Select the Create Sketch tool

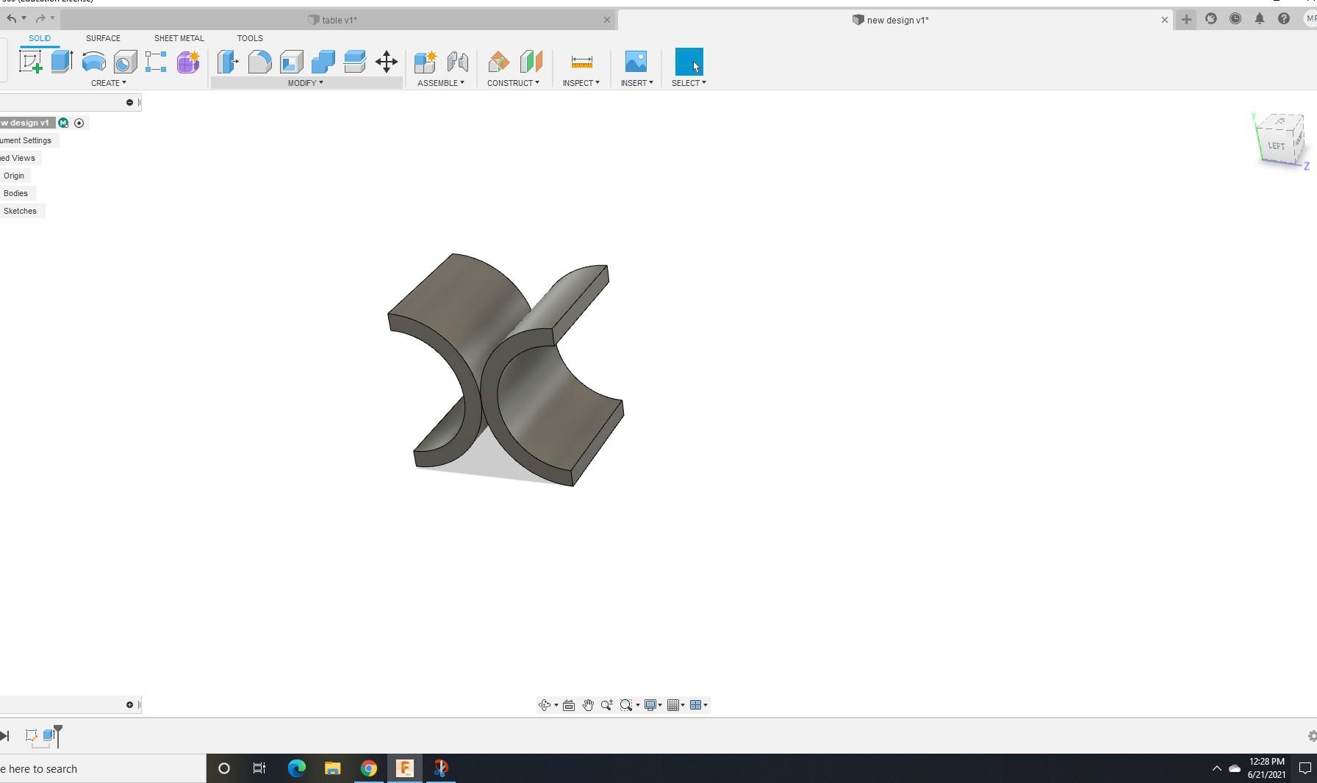[30, 62]
